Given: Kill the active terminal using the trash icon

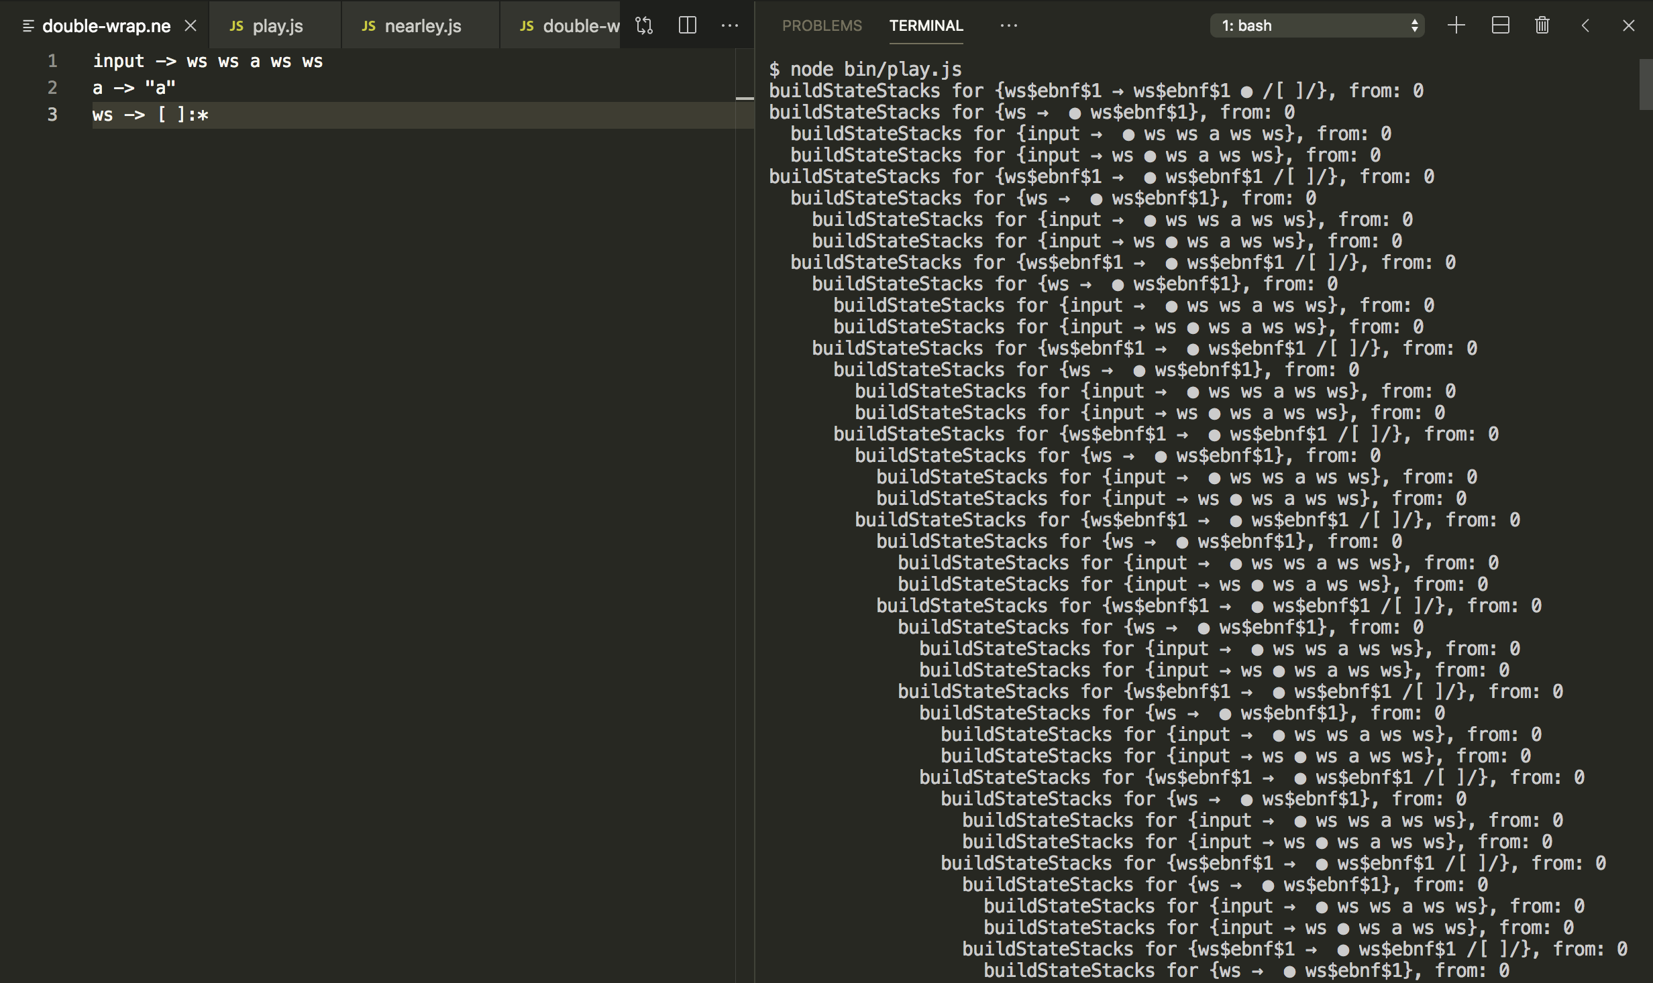Looking at the screenshot, I should [1541, 25].
